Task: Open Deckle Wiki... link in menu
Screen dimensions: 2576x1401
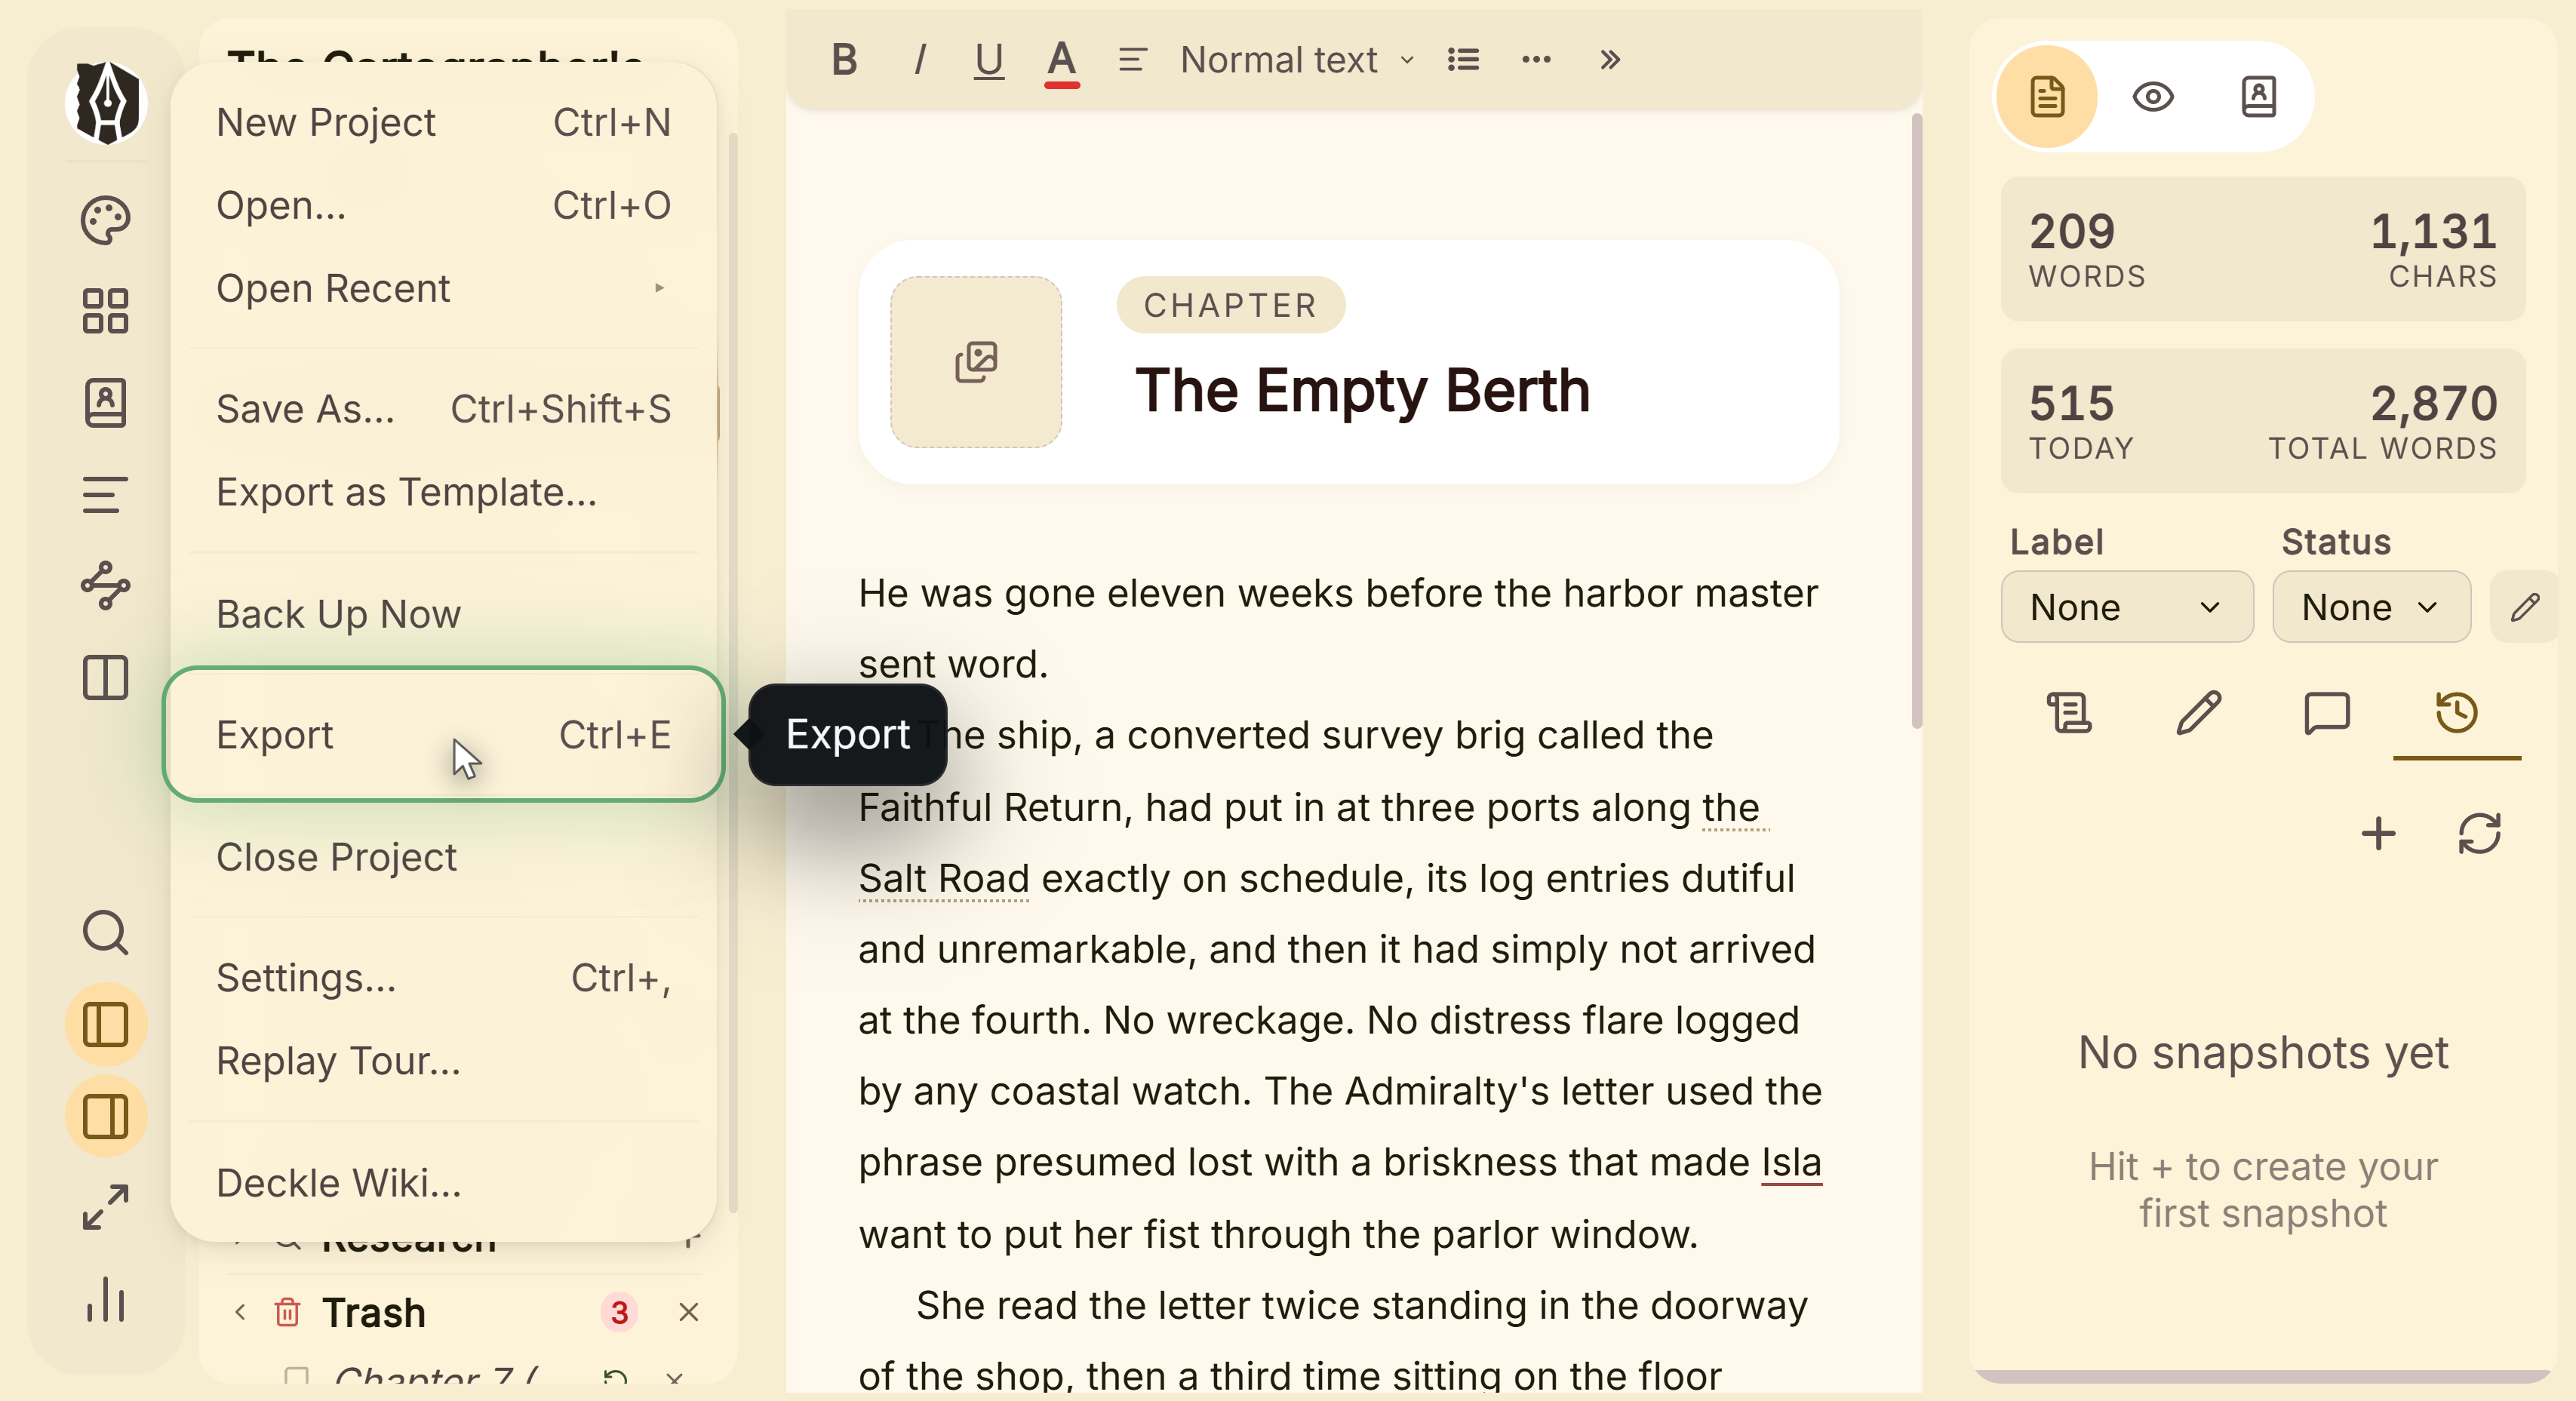Action: 443,1183
